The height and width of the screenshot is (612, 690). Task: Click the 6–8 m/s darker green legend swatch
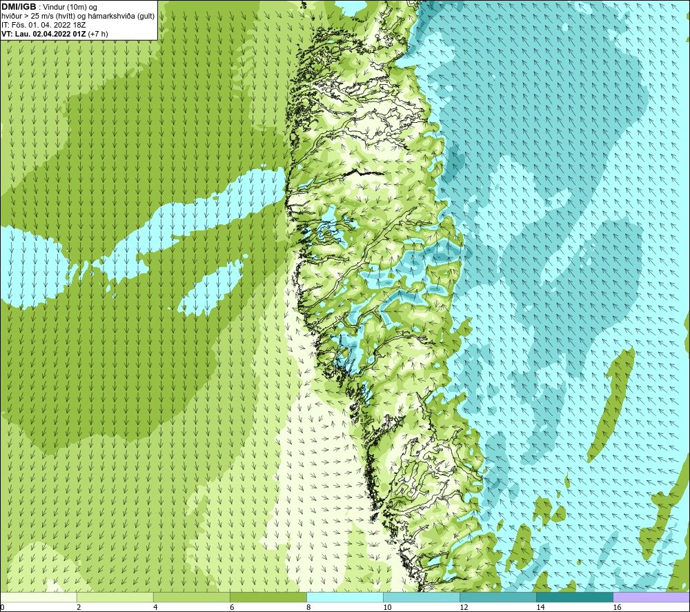click(268, 598)
